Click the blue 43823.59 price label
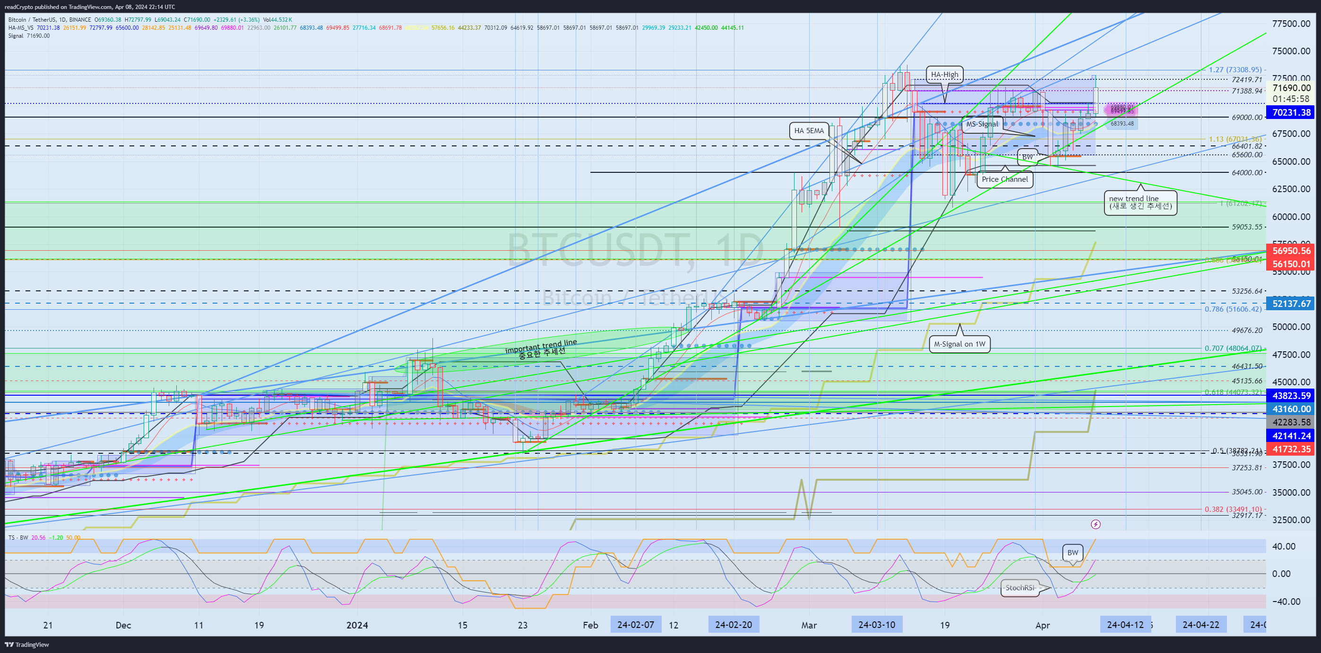This screenshot has height=653, width=1321. (1291, 396)
